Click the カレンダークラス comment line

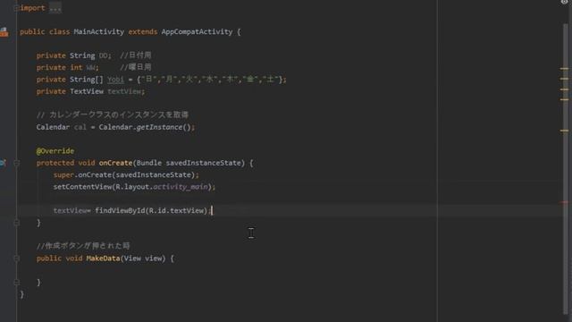tap(113, 114)
